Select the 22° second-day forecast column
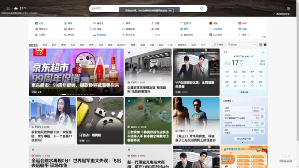Viewport: 299px width, 168px height. 235,78
